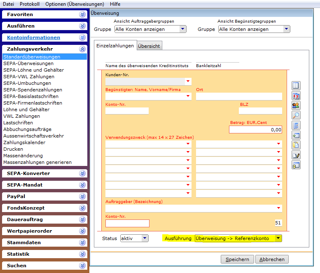Viewport: 320px width, 273px height.
Task: Expand Kontoinformationen panel chevron
Action: coord(82,37)
